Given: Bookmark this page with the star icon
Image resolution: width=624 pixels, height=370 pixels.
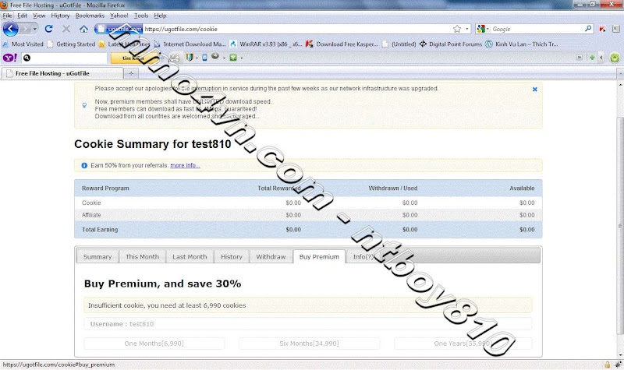Looking at the screenshot, I should point(457,29).
